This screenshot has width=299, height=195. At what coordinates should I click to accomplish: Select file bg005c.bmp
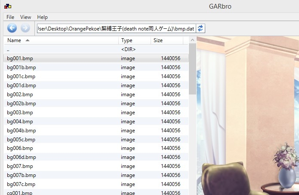tap(96, 140)
